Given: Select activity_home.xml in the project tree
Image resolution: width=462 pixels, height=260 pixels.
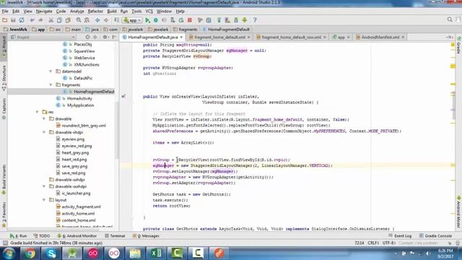Looking at the screenshot, I should pos(78,214).
